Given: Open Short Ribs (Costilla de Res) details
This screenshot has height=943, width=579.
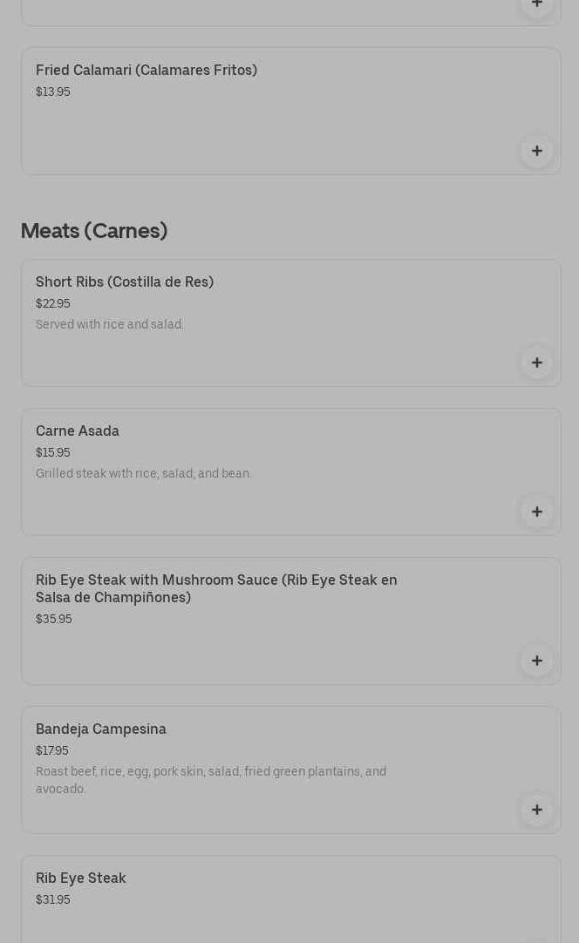Looking at the screenshot, I should tap(125, 282).
